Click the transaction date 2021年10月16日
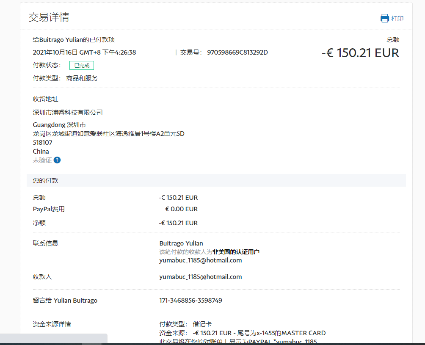The image size is (425, 345). click(55, 52)
